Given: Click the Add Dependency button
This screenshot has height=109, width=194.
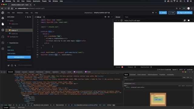Looking at the screenshot, I should 19,57.
